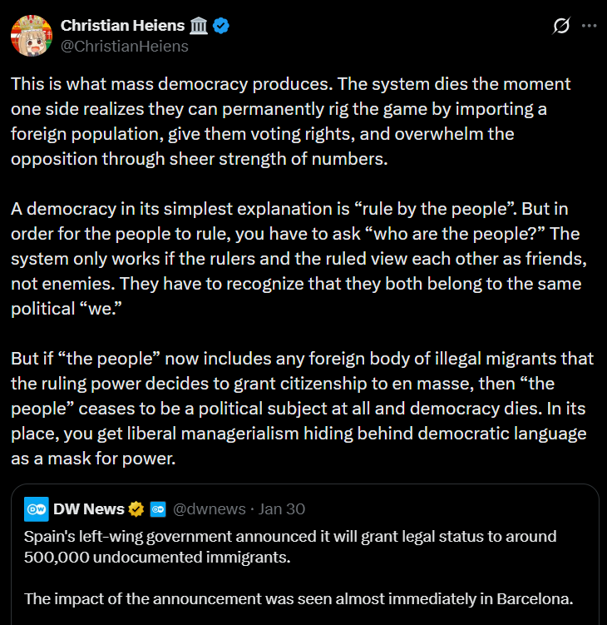Click the DW News logo avatar

[37, 508]
